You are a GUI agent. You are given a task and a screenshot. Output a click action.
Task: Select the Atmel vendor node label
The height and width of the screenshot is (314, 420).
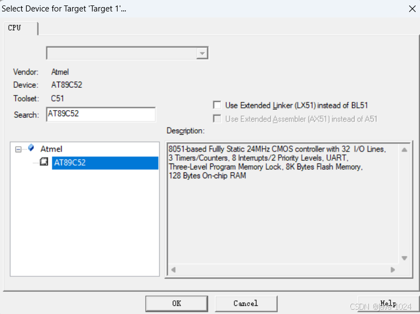click(51, 149)
